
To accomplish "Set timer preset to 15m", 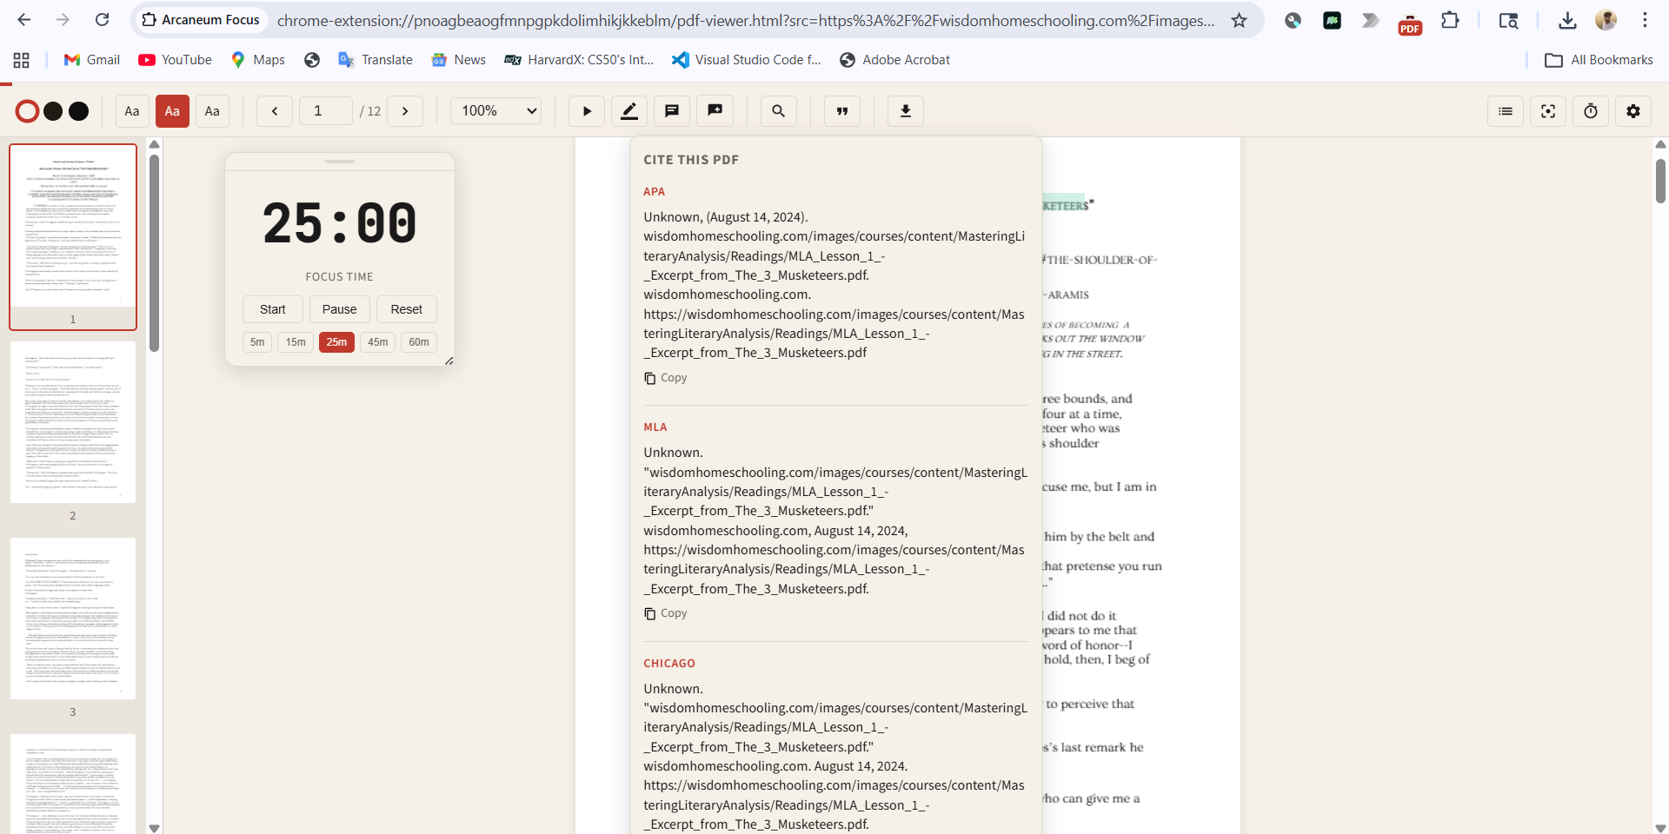I will pyautogui.click(x=296, y=342).
